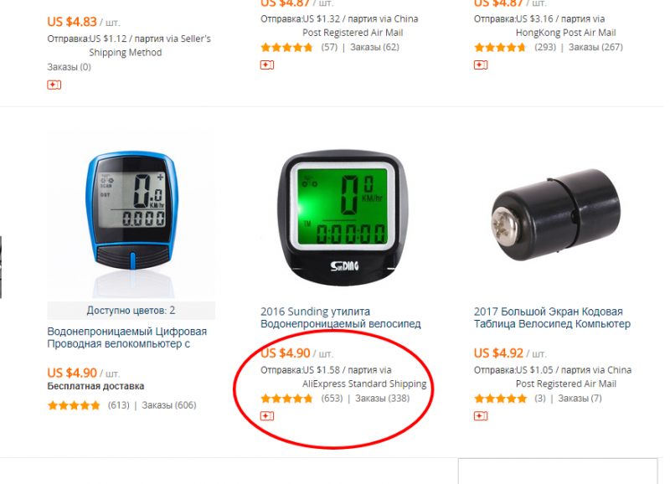View star rating with 613 reviews

point(74,405)
